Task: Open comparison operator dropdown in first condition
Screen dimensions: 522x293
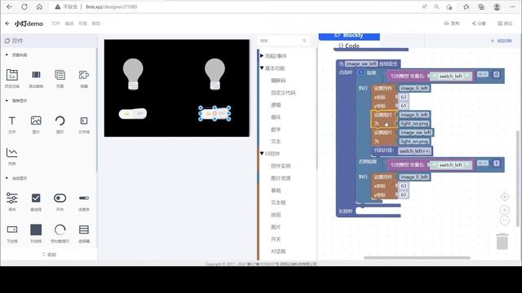Action: coord(482,74)
